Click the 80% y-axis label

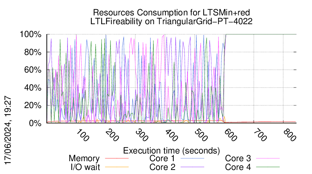pos(33,52)
